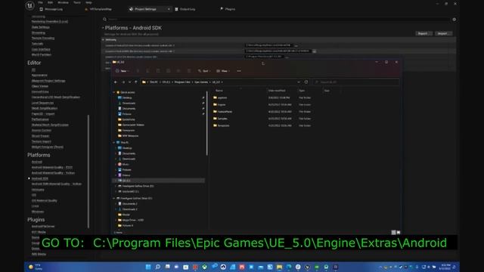This screenshot has height=272, width=484.
Task: Switch to the Output Log tab
Action: [x=185, y=9]
